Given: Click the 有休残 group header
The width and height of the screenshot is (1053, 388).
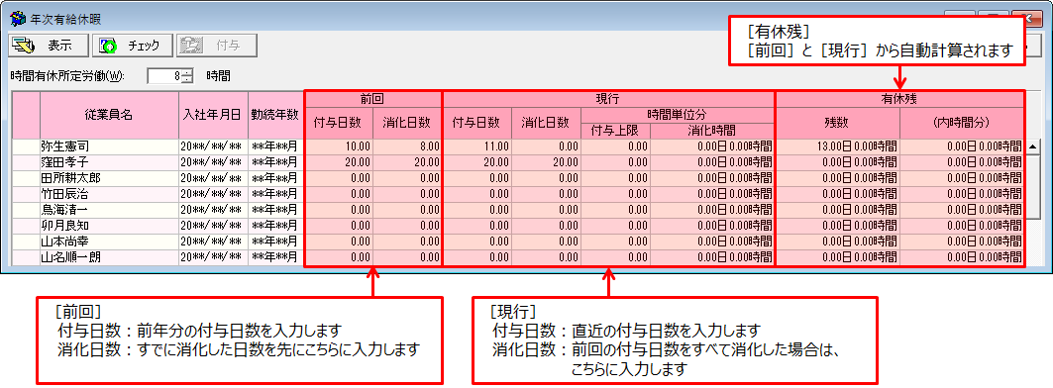Looking at the screenshot, I should [899, 98].
